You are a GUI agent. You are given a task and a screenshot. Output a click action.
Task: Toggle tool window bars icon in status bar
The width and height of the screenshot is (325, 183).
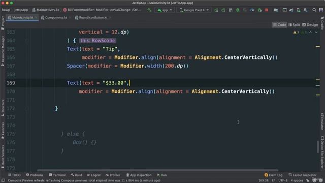pos(3,180)
